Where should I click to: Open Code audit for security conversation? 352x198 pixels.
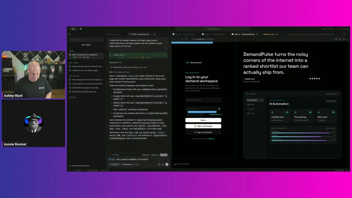(x=86, y=84)
